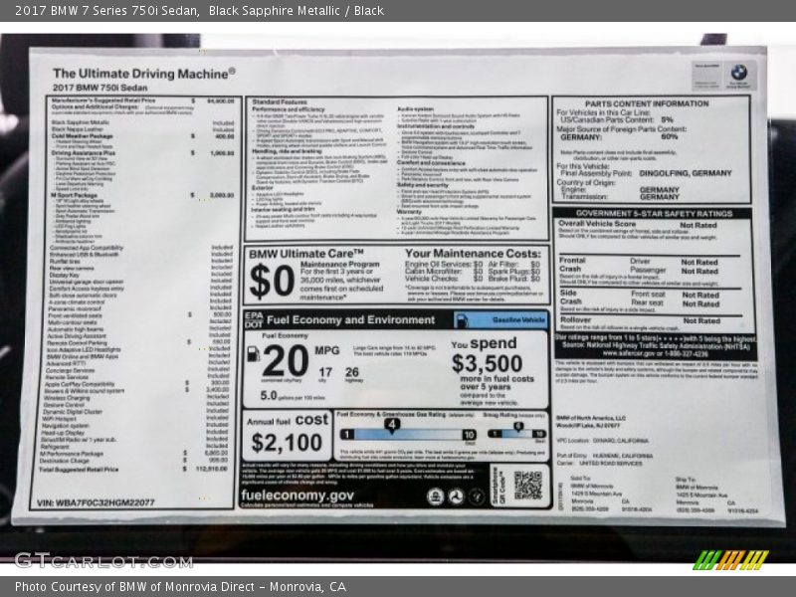Viewport: 796px width, 597px height.
Task: Click 'Overall Vehicle Score' row
Action: coord(638,224)
